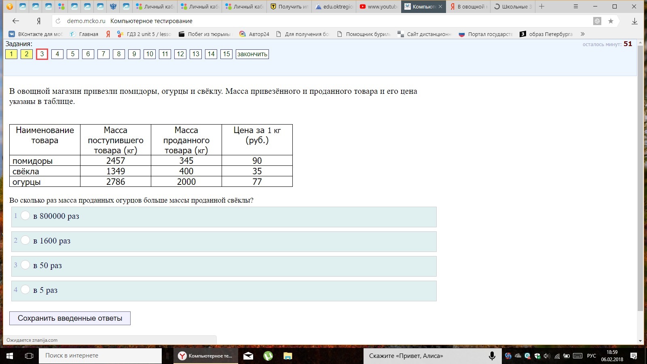Open the uTorrent taskbar icon
This screenshot has height=364, width=647.
[x=268, y=356]
